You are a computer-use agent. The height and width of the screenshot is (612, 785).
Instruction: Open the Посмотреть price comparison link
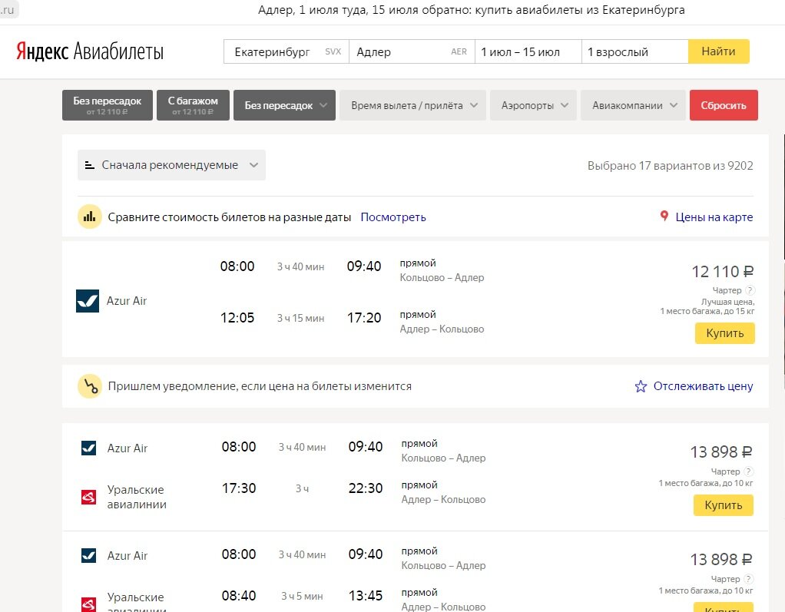(x=393, y=217)
